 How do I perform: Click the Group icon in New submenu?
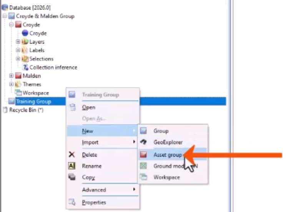tap(143, 131)
